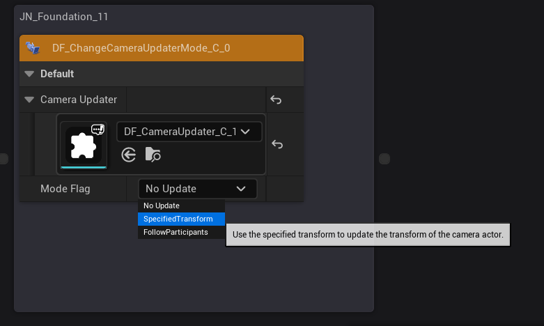This screenshot has width=544, height=326.
Task: Click the blueprint icon in the orange node header
Action: [33, 48]
